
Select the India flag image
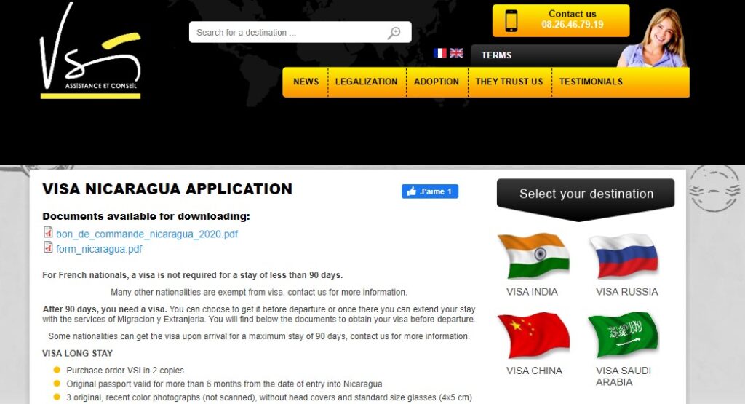tap(533, 256)
